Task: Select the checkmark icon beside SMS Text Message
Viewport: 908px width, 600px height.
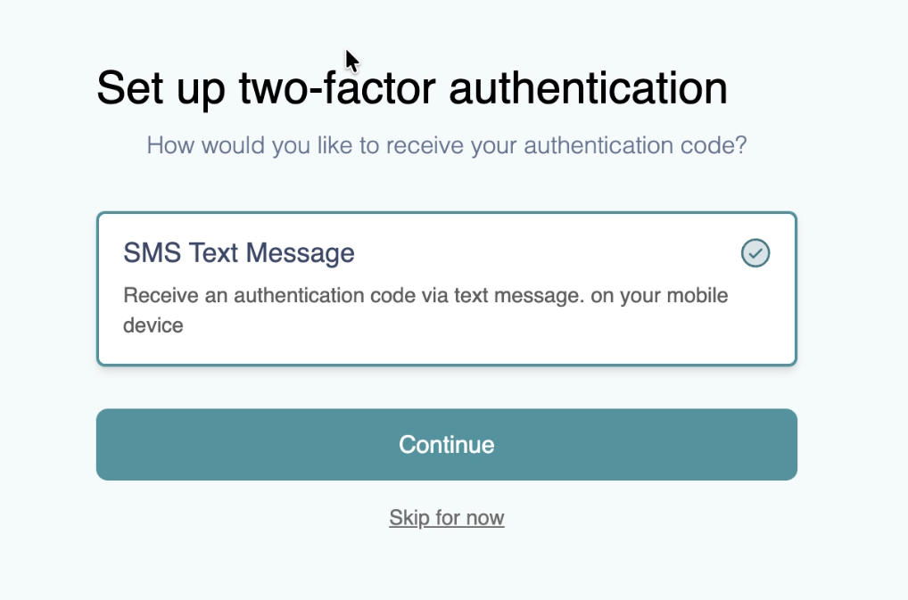Action: [x=755, y=253]
